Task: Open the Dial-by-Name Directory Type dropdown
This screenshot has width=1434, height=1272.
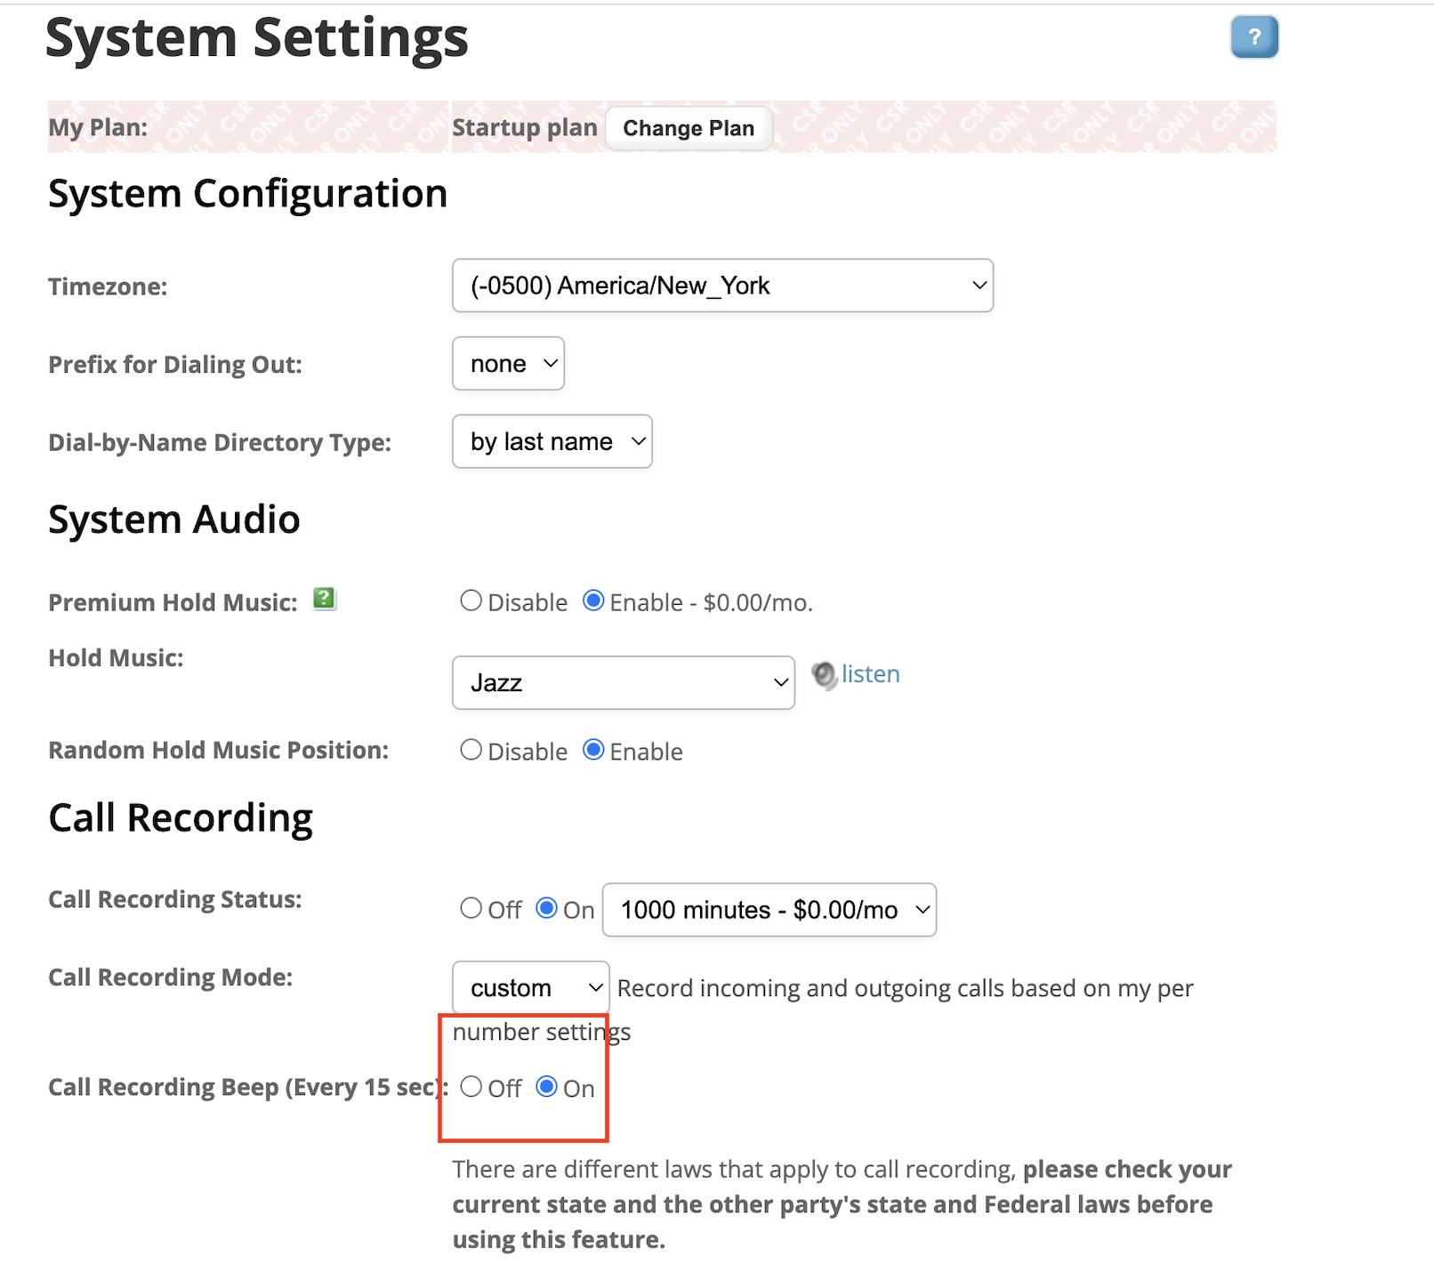Action: click(552, 441)
